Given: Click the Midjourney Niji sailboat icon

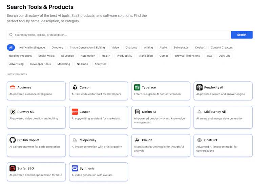Looking at the screenshot, I should point(199,112).
